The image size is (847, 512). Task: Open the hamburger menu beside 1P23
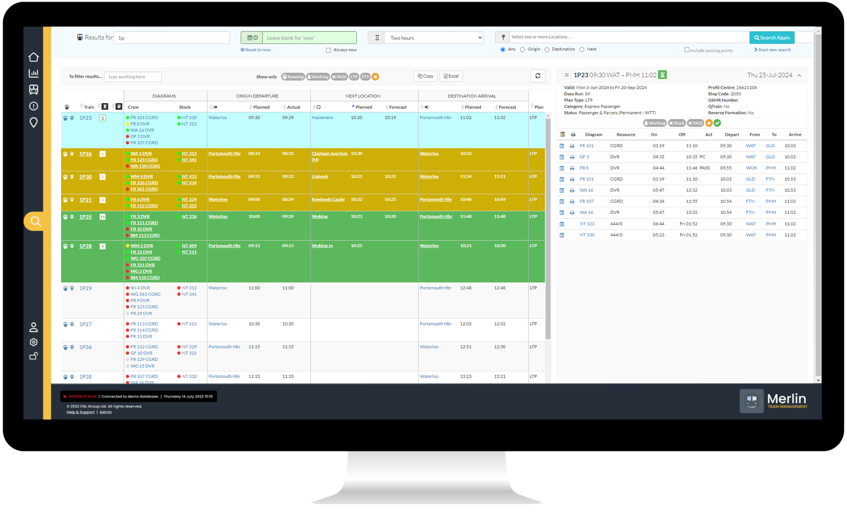coord(566,75)
